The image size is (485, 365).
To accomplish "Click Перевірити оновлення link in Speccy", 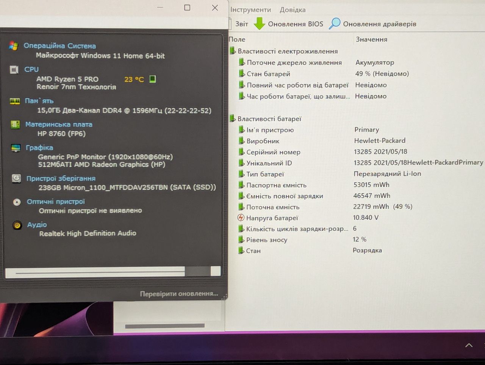I will 179,294.
